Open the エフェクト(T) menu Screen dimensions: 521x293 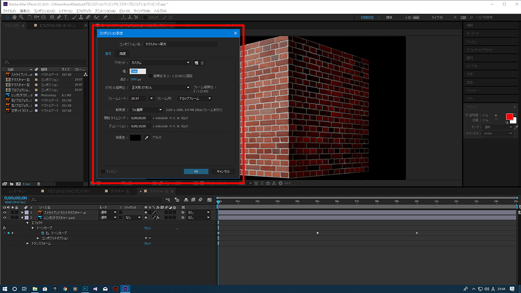click(83, 10)
